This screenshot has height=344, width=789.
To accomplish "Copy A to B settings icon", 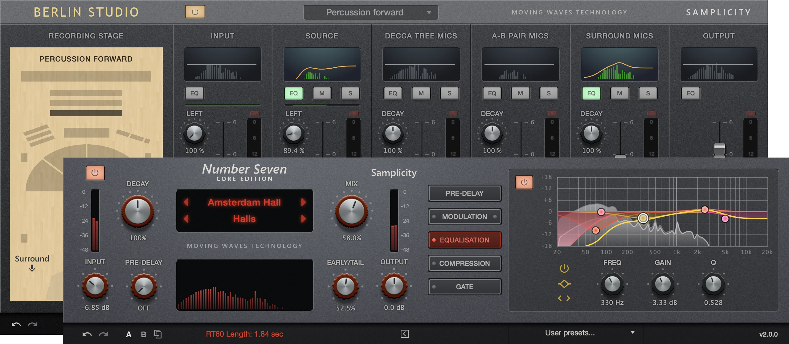I will click(158, 334).
